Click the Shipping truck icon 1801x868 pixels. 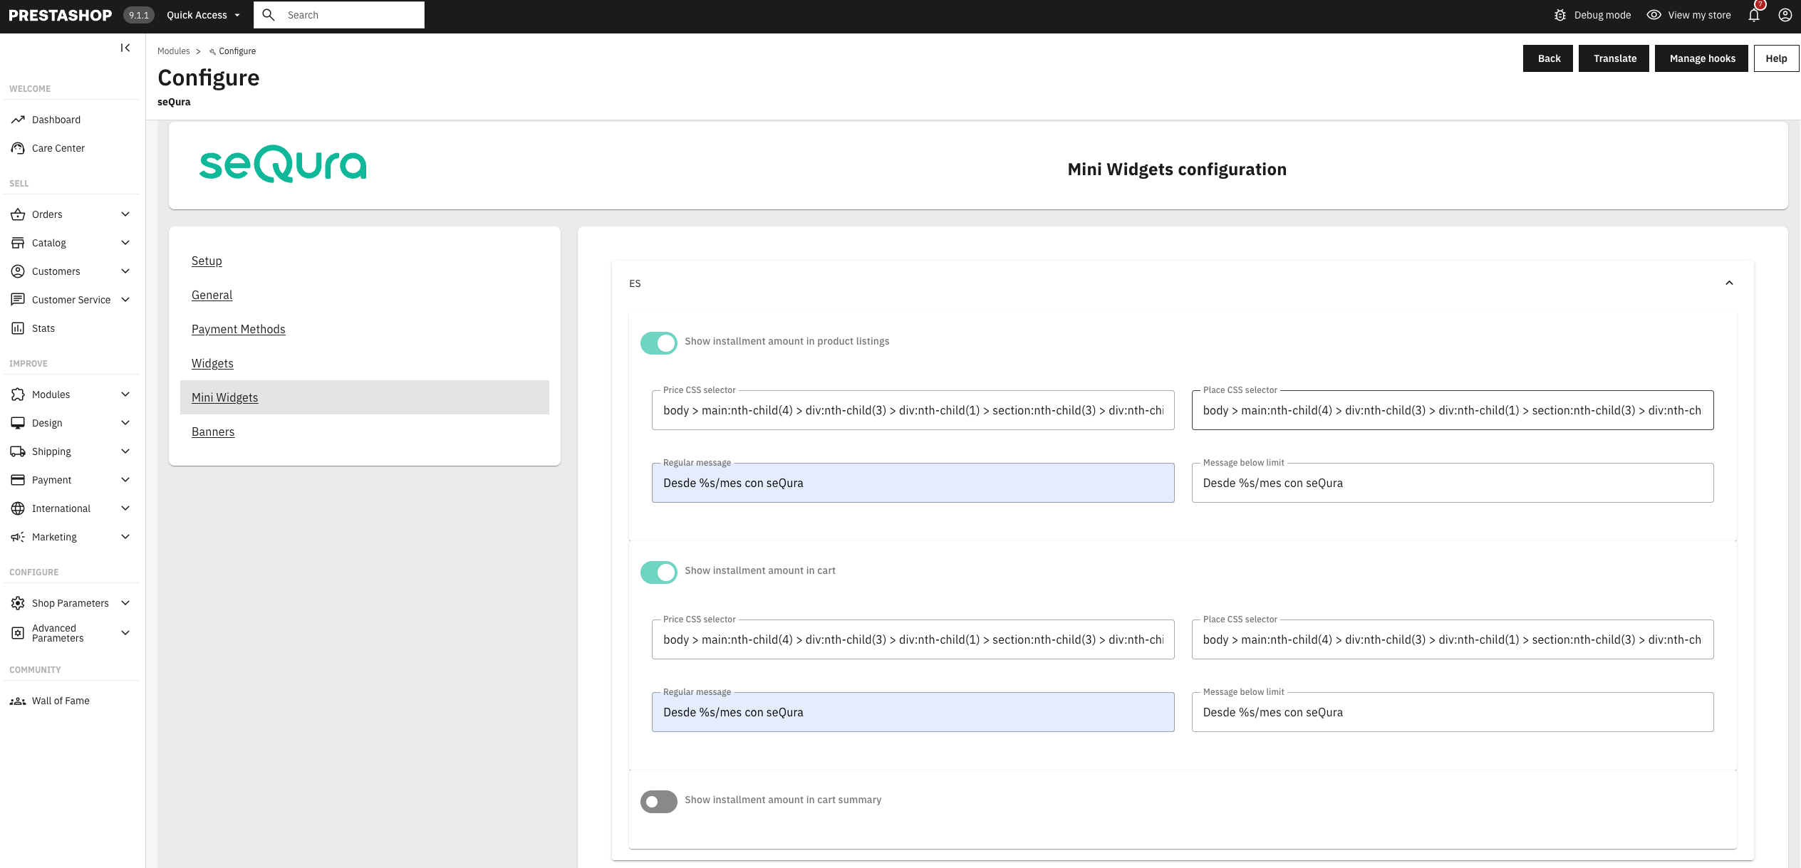(18, 451)
